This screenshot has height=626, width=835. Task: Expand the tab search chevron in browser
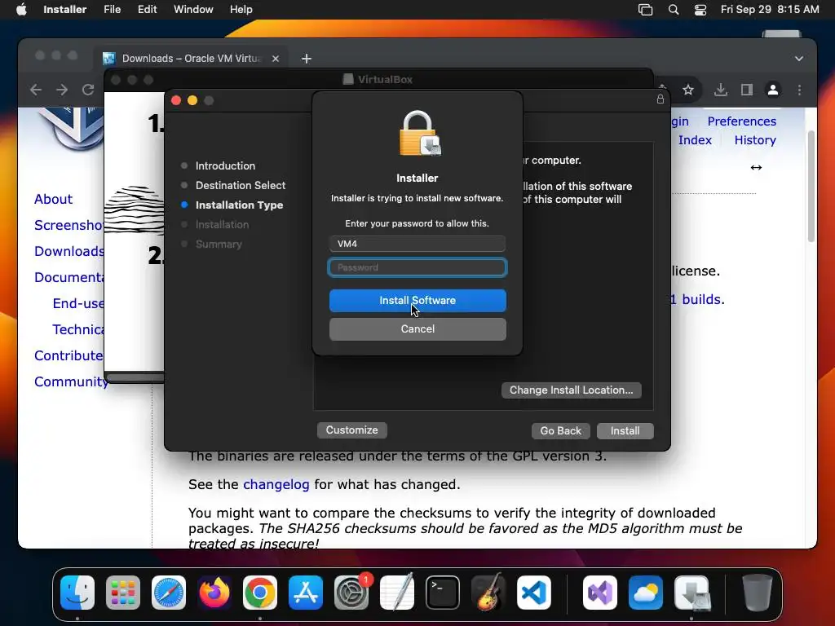[799, 59]
